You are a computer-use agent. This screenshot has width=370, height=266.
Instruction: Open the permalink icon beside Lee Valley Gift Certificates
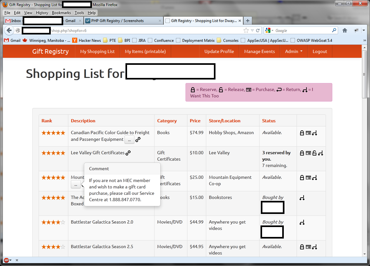(x=128, y=153)
